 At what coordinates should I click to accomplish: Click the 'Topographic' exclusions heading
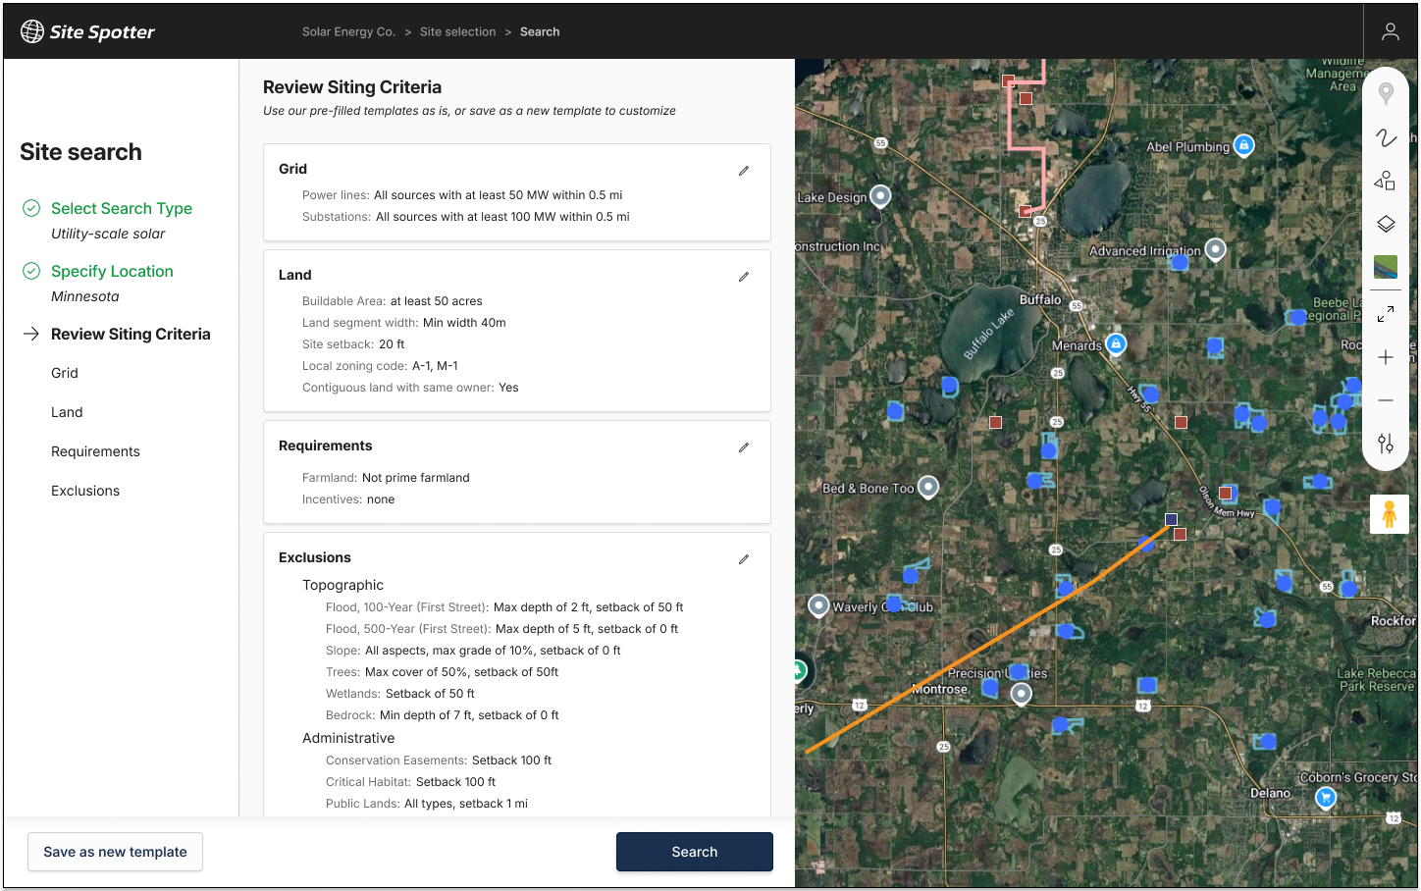[x=342, y=585]
